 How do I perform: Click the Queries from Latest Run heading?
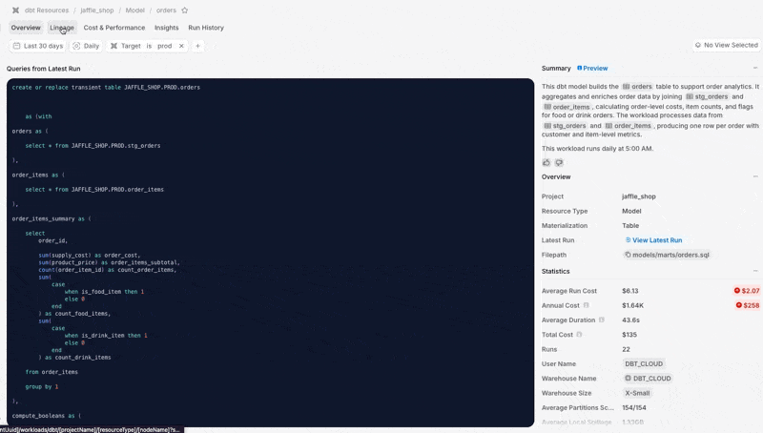[43, 69]
